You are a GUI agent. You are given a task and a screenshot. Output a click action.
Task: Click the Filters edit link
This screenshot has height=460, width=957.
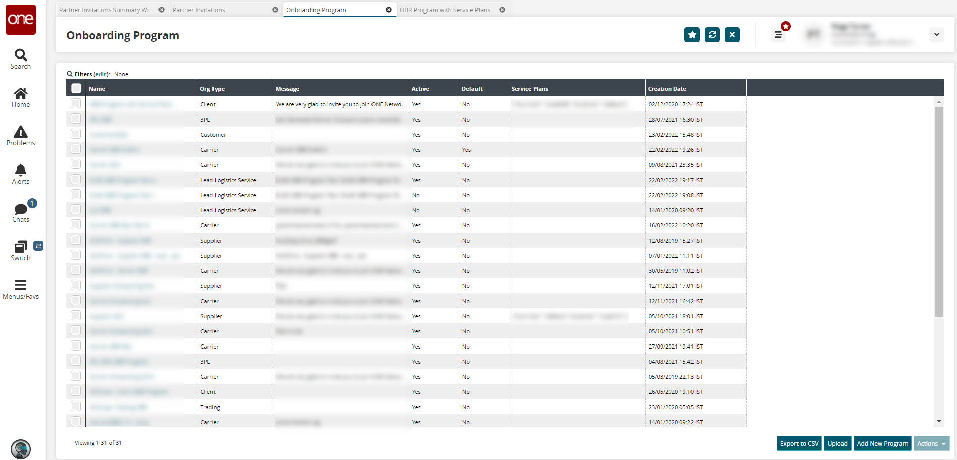[102, 74]
